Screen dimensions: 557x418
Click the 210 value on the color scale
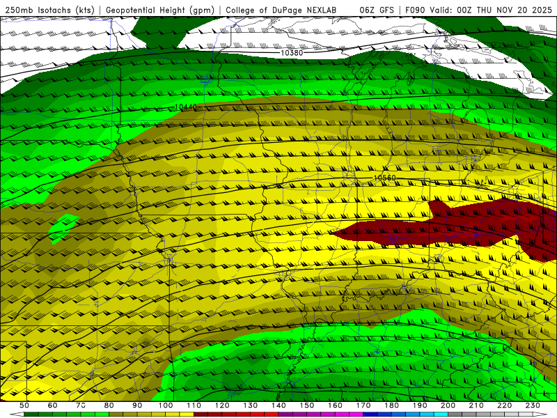pos(476,405)
